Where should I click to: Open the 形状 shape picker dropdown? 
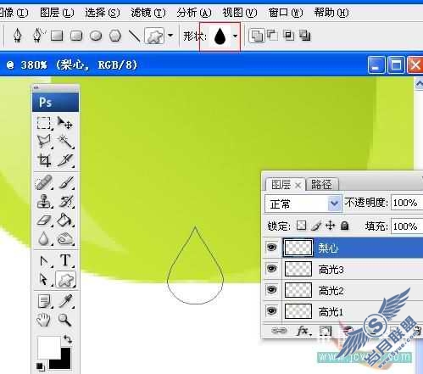tap(235, 36)
